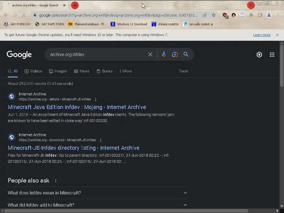Bookmark this page with the star icon
Screen dimensions: 284x213
[214, 15]
